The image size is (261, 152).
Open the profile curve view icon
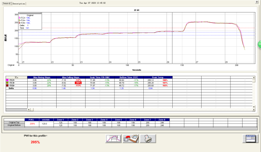(x=113, y=139)
